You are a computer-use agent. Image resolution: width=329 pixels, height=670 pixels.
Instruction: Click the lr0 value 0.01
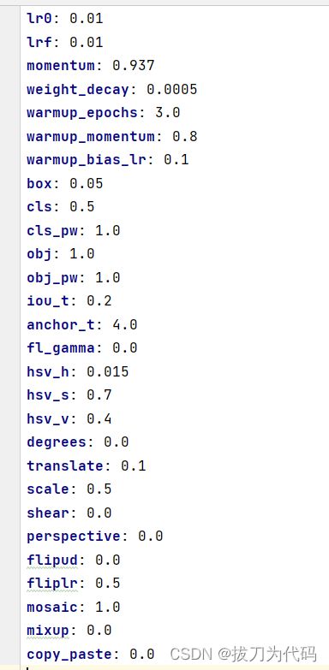click(x=86, y=19)
